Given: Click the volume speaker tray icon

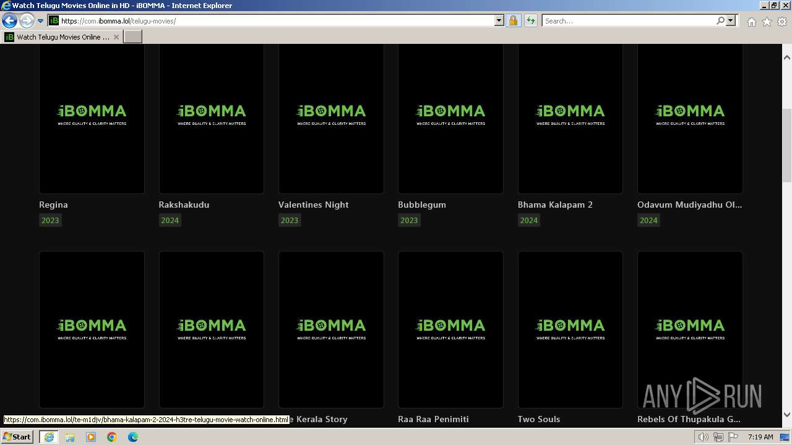Looking at the screenshot, I should pos(703,437).
